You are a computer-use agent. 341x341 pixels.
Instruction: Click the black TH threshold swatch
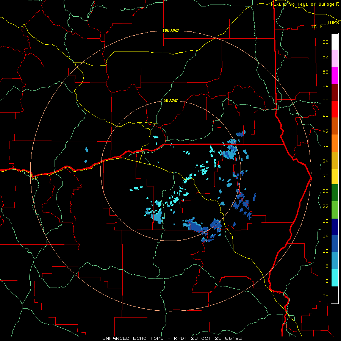tap(335, 295)
